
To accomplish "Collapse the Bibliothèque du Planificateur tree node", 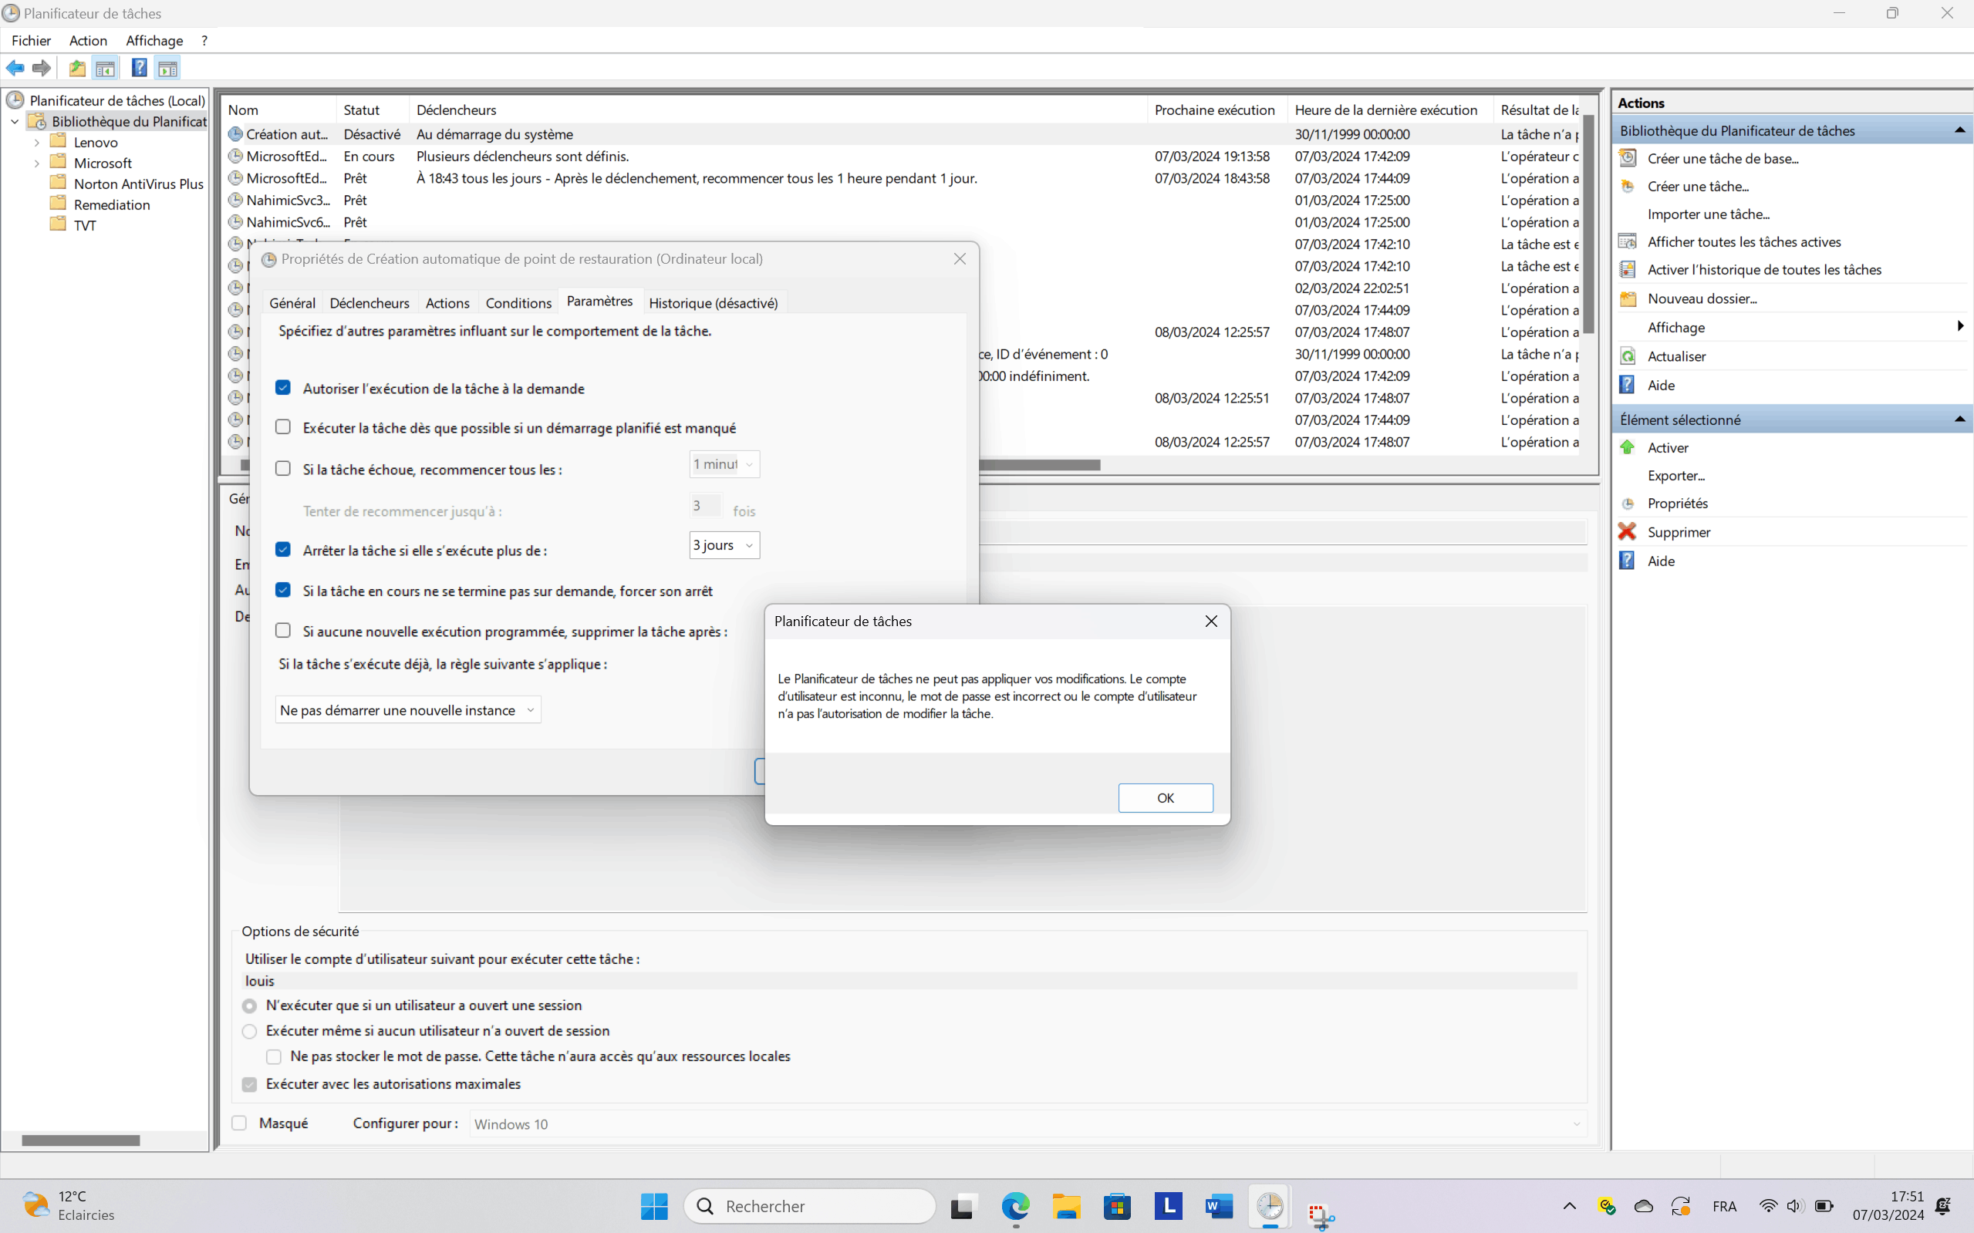I will pos(15,122).
